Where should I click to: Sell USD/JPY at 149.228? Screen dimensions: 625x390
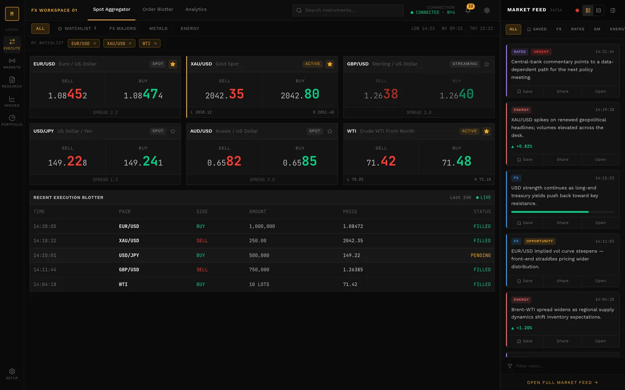point(68,157)
